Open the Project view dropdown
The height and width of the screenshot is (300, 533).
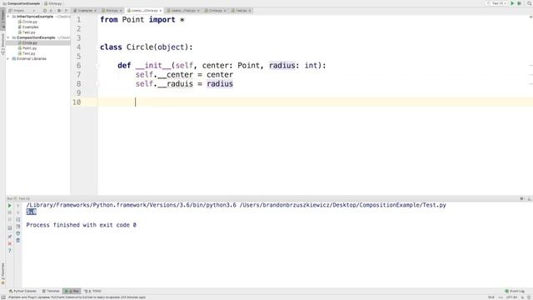pyautogui.click(x=22, y=11)
